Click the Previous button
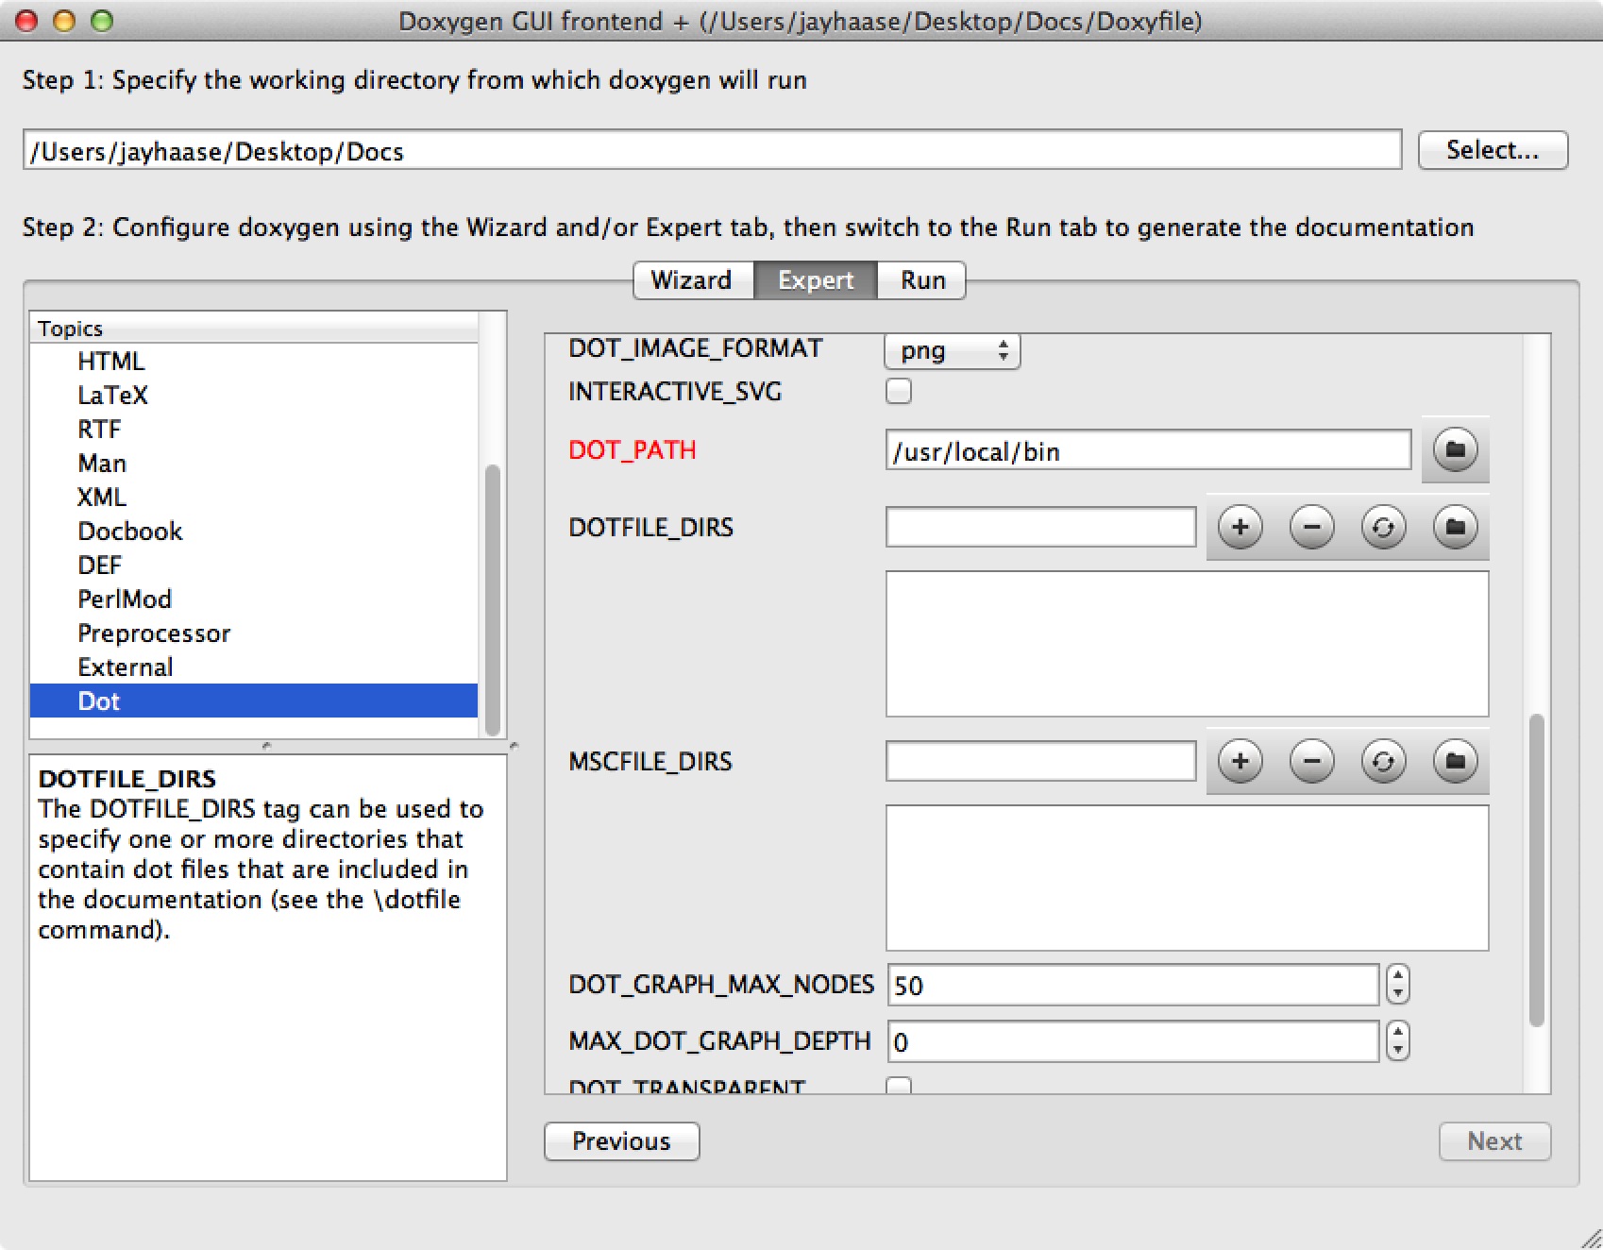Viewport: 1603px width, 1250px height. 621,1141
